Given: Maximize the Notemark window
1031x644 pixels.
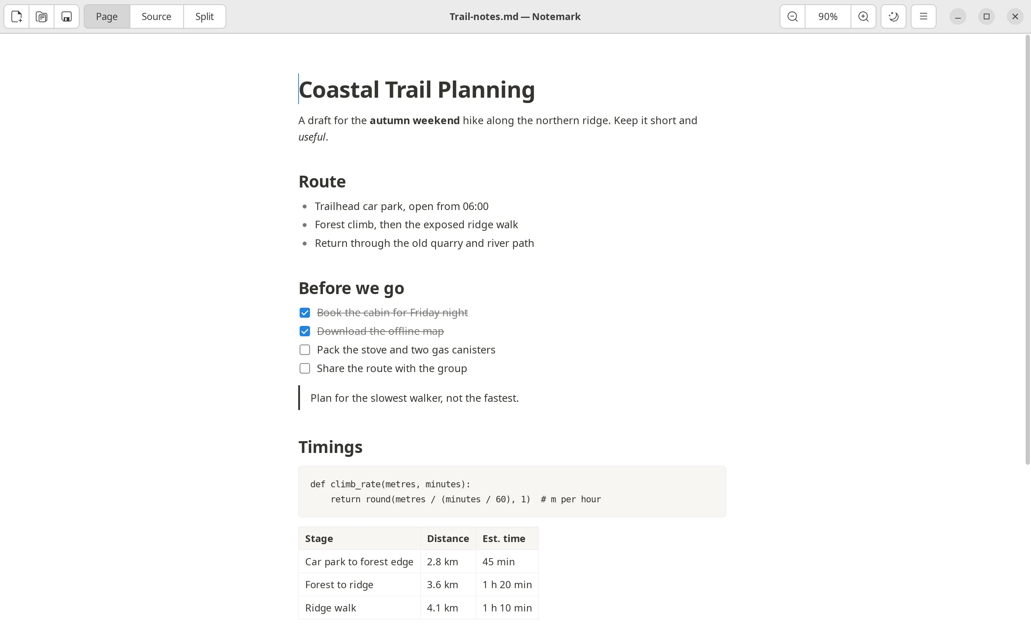Looking at the screenshot, I should 986,16.
